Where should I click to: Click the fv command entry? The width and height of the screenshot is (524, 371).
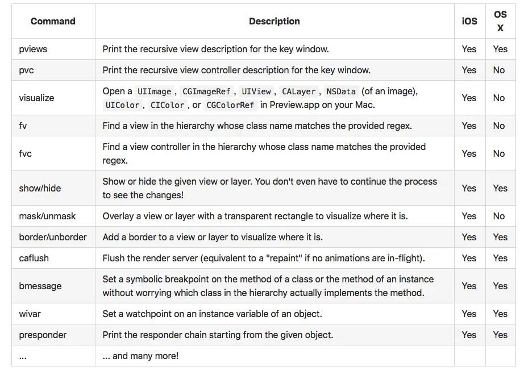click(x=23, y=126)
